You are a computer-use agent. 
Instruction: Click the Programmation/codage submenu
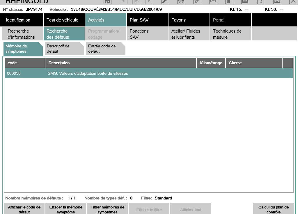pos(106,34)
